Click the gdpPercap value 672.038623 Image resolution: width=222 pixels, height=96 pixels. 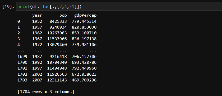click(x=84, y=74)
